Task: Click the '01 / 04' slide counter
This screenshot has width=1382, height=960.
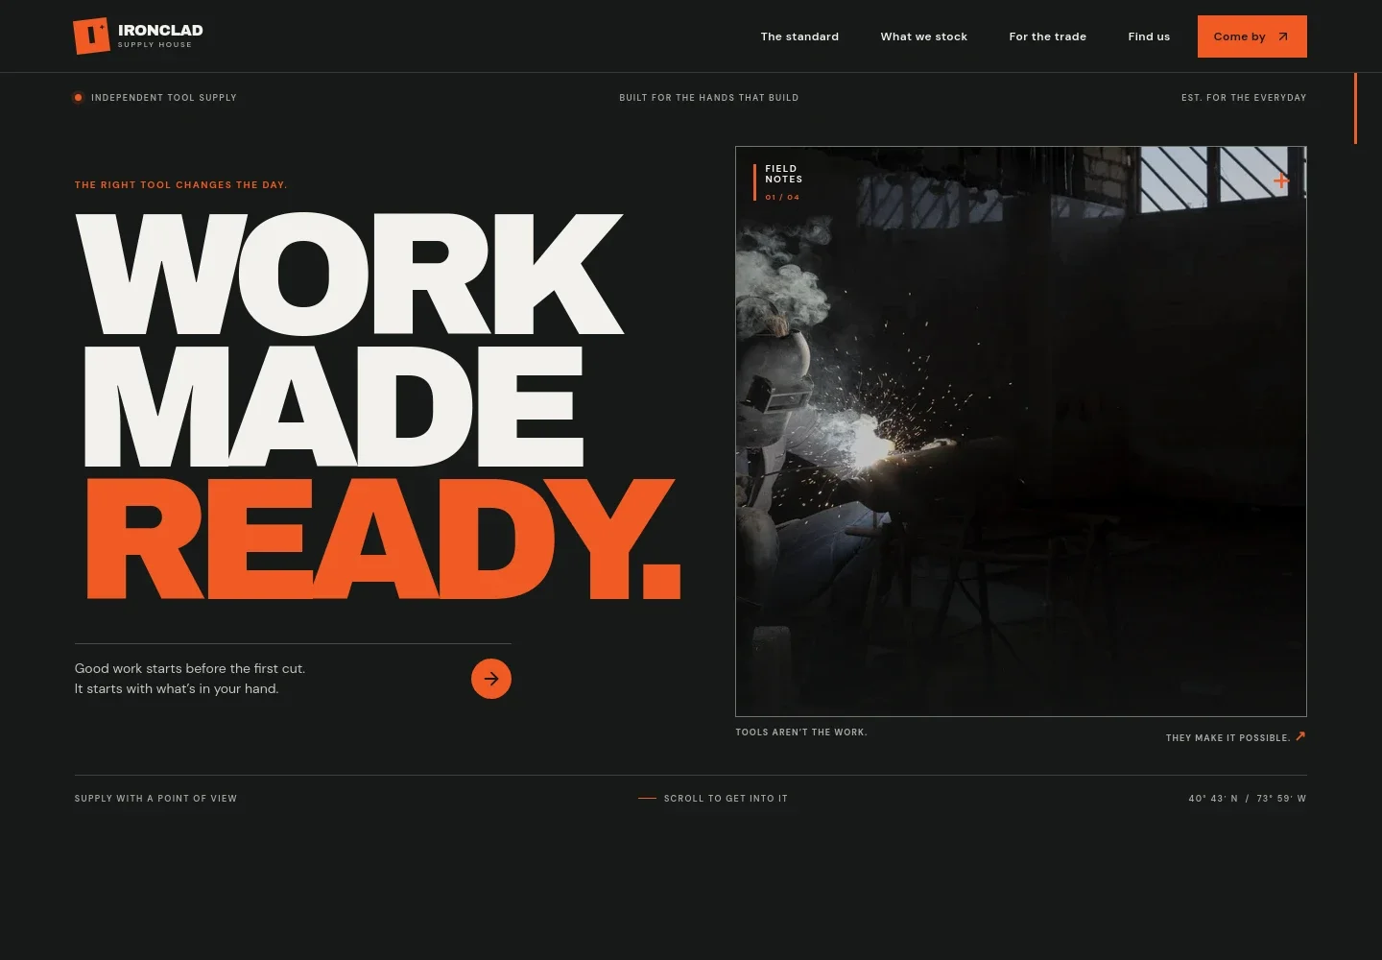Action: coord(782,197)
